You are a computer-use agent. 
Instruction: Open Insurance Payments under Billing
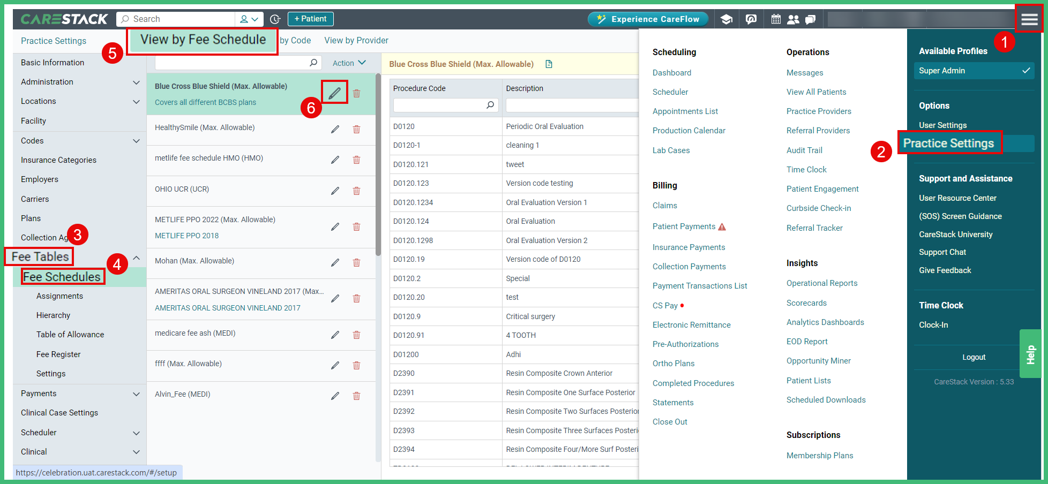688,247
